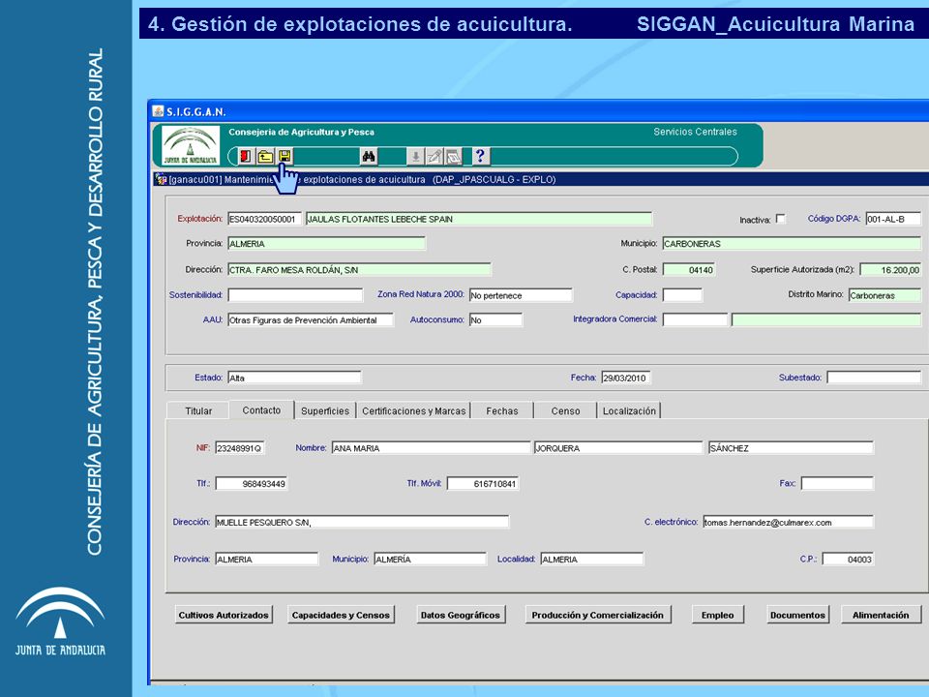Click the Dirección value CTRA. FARO MESA ROLDÁN

pyautogui.click(x=359, y=270)
